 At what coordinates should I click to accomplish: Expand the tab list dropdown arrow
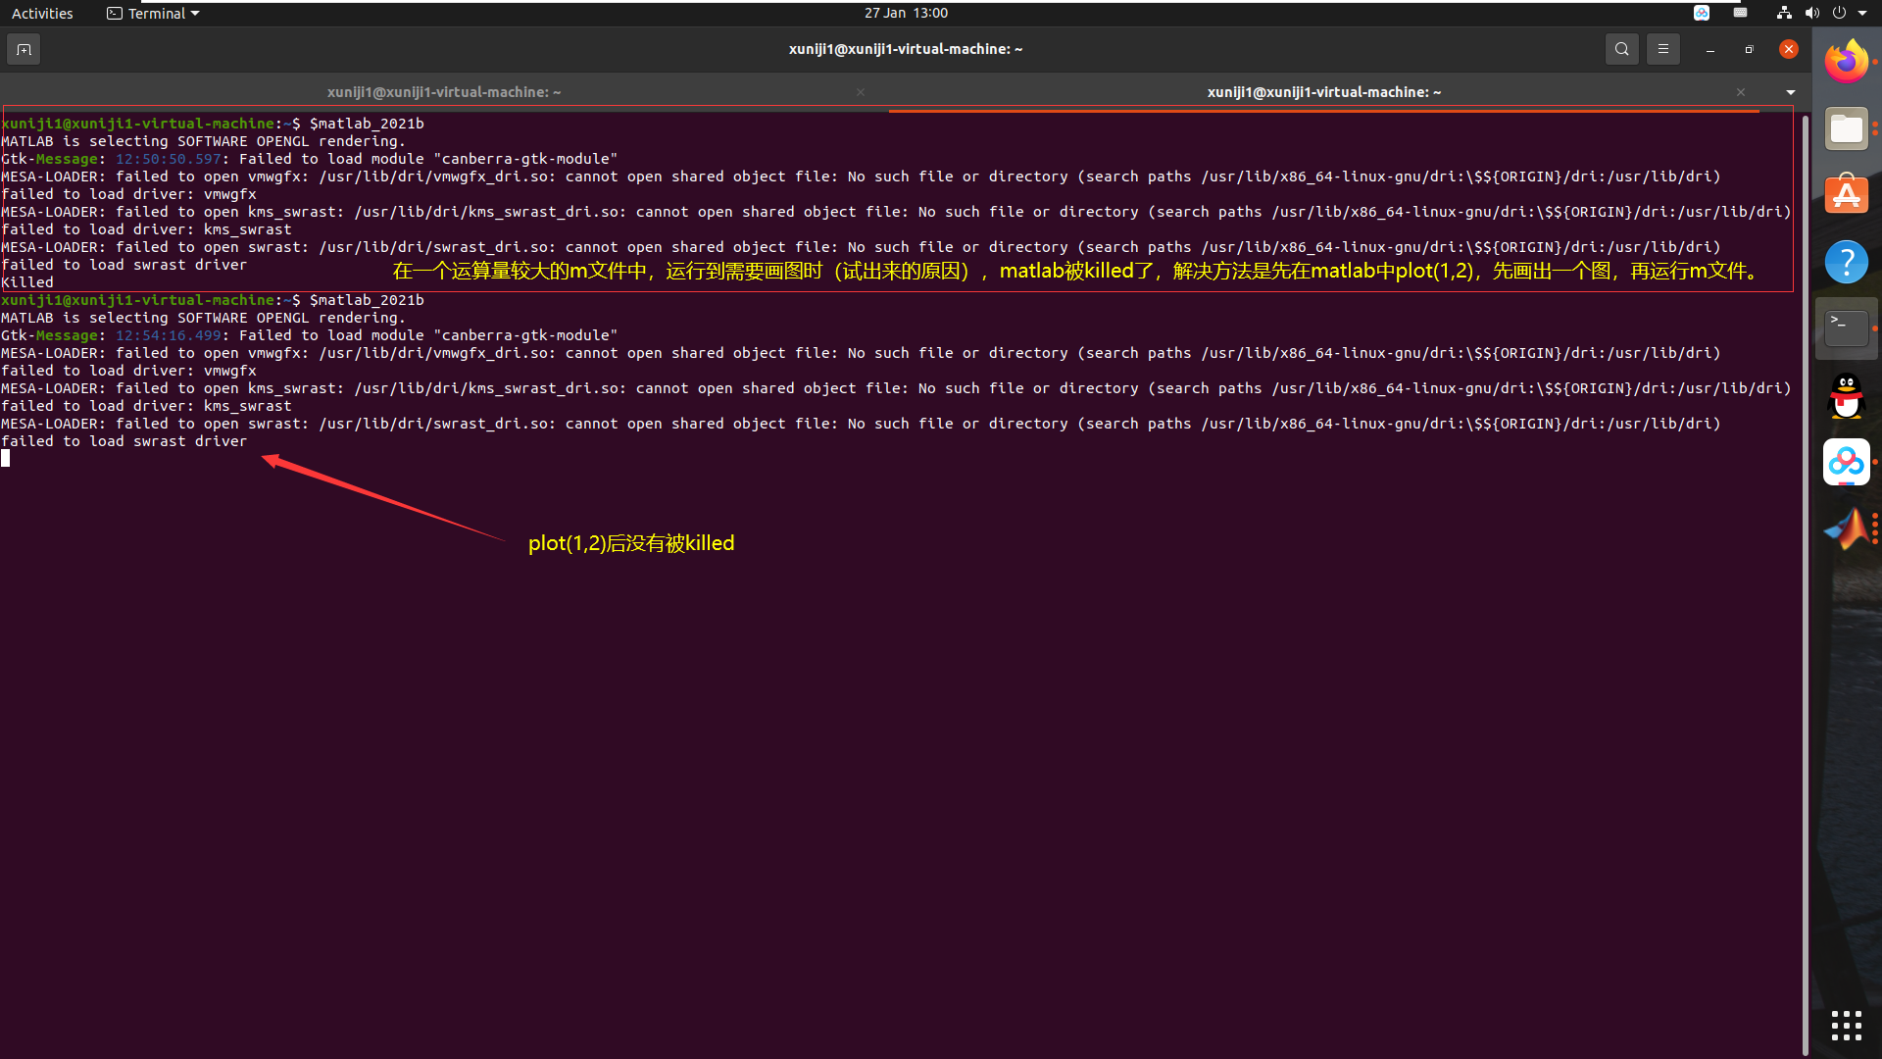click(1791, 92)
